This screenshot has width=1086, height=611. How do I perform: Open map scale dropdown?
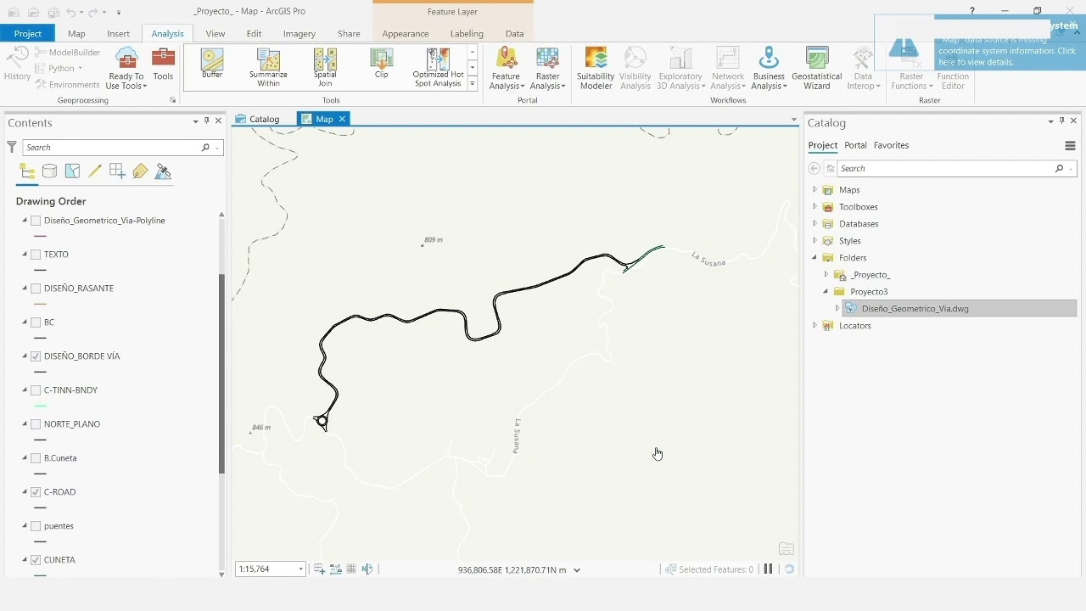(300, 569)
